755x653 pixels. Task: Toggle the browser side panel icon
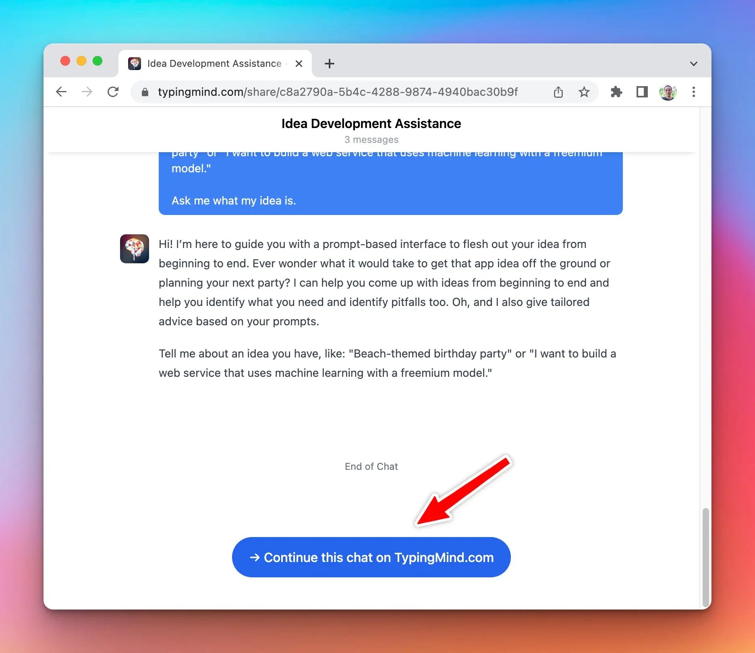pos(642,92)
